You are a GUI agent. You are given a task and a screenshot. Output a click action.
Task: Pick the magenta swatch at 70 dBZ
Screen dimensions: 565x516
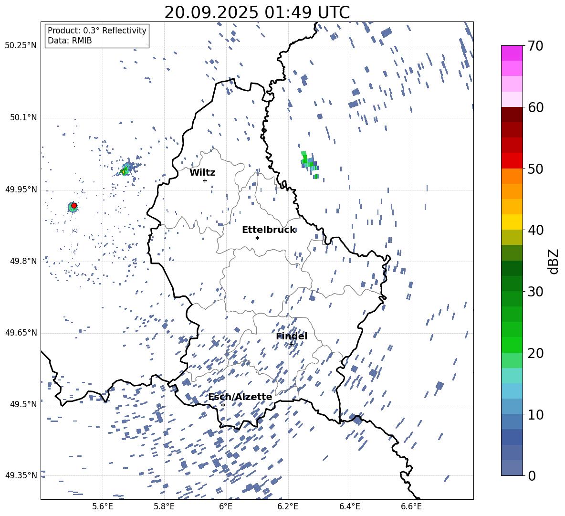click(x=512, y=53)
